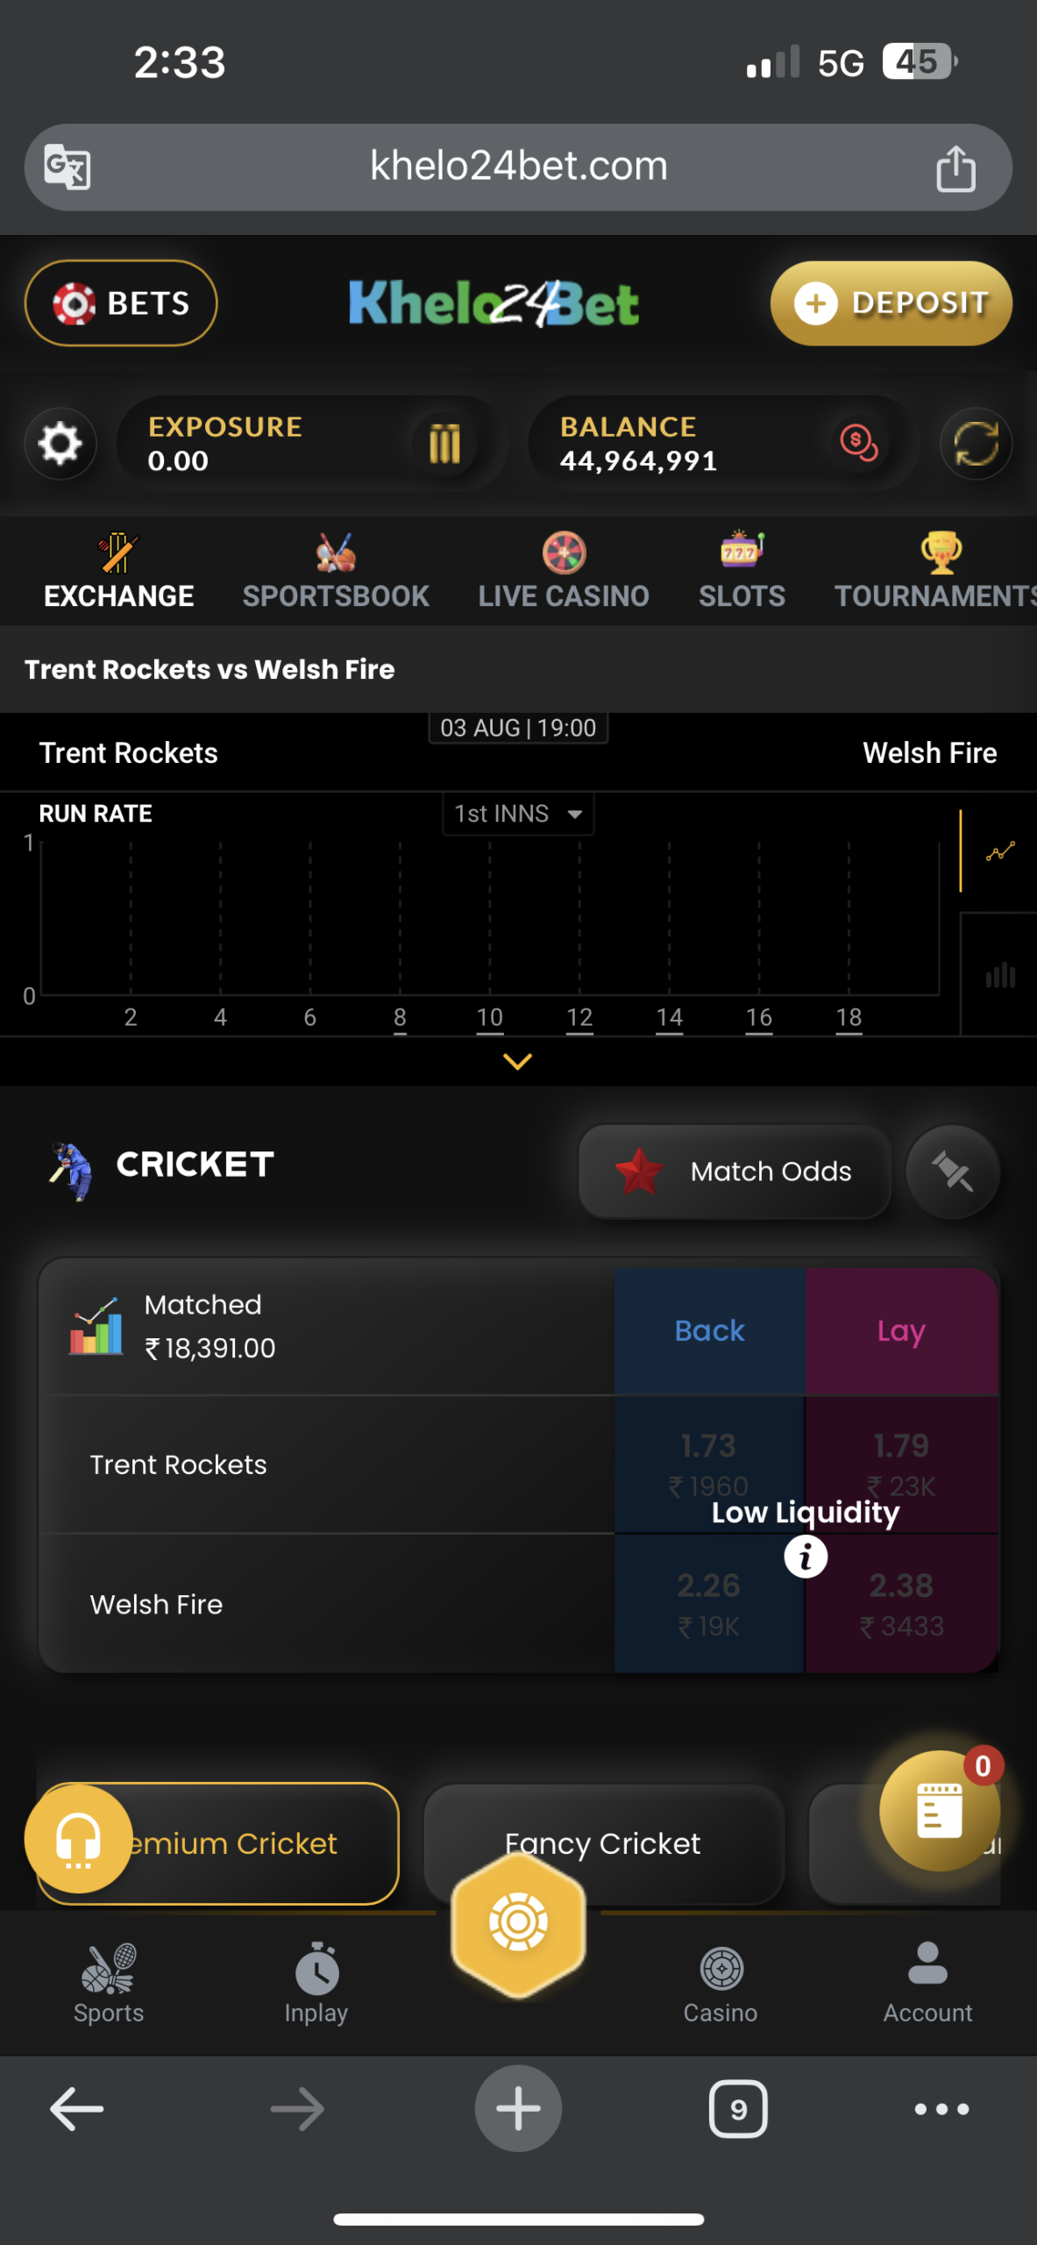Click the pin market icon
The height and width of the screenshot is (2245, 1037).
[953, 1172]
